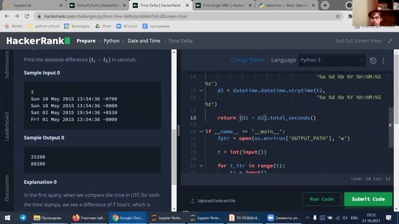
Task: Open Google Chrome taskbar button
Action: point(127,218)
